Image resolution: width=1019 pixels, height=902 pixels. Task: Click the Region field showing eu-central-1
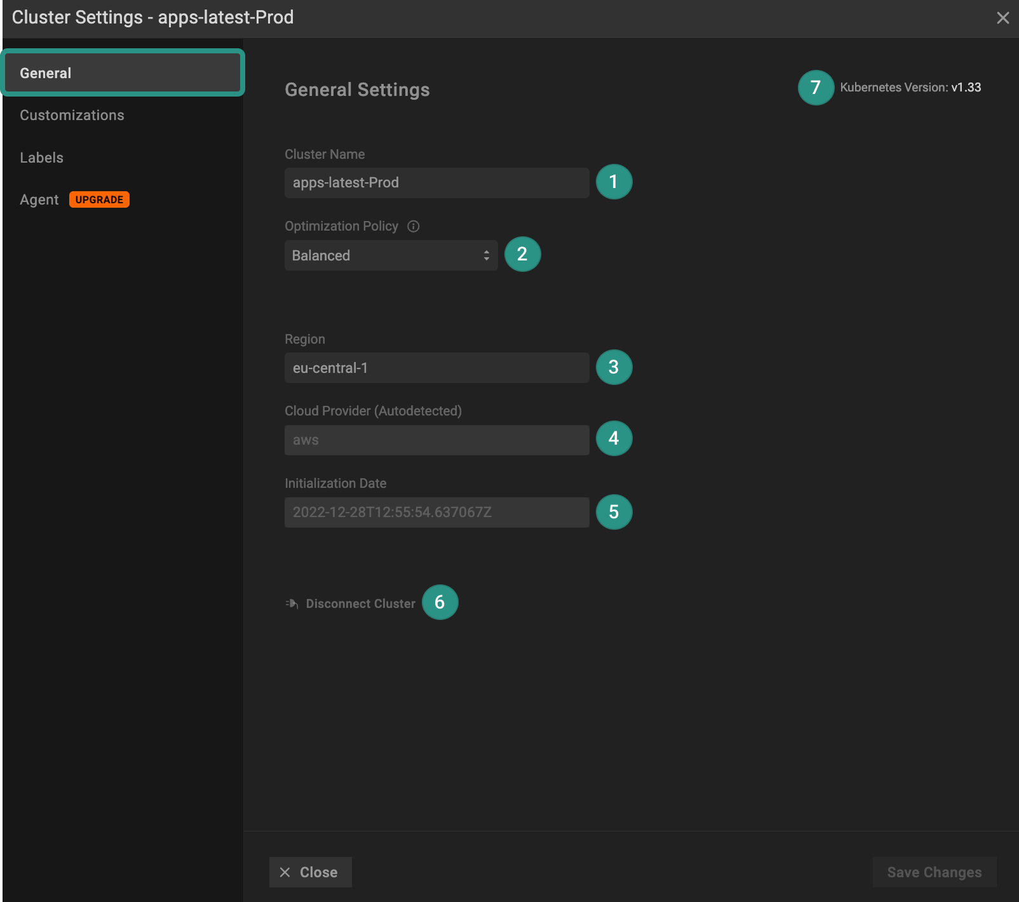pos(436,368)
